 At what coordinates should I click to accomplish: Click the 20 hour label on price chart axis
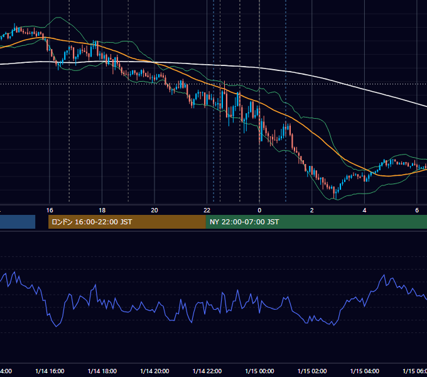tap(154, 210)
